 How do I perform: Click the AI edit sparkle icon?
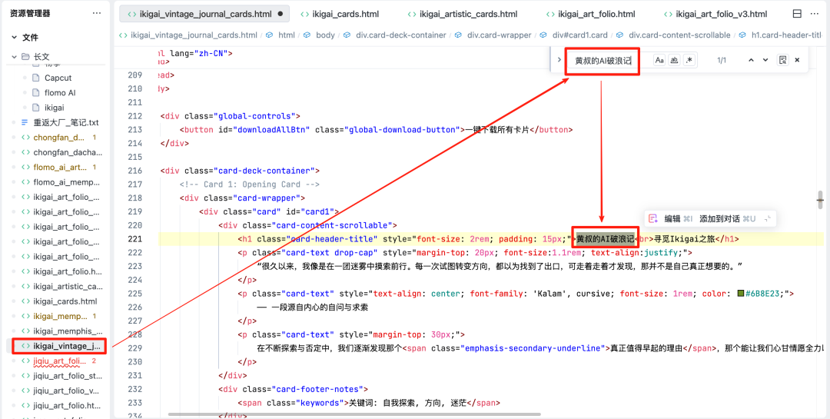point(653,218)
